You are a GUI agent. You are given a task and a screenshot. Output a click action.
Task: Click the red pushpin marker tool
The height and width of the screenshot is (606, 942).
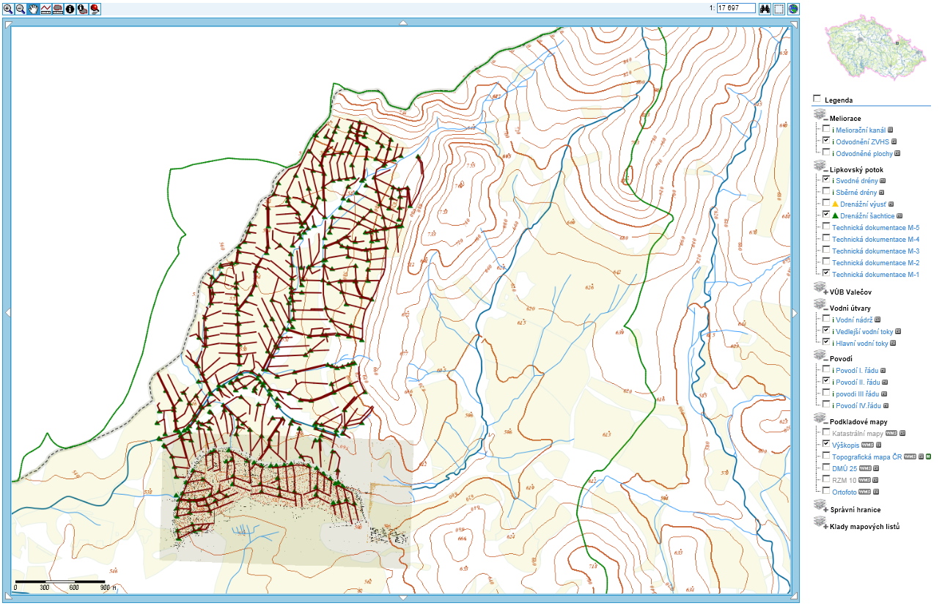point(95,9)
